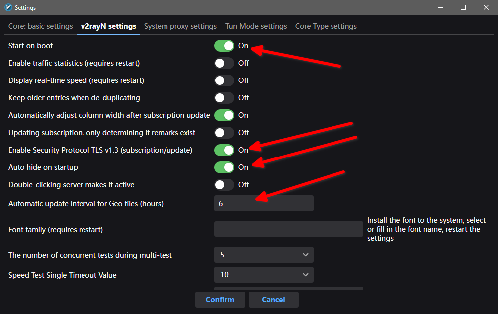Screen dimensions: 498x314
Task: Click 'Font family (requires restart)' label
Action: point(56,229)
